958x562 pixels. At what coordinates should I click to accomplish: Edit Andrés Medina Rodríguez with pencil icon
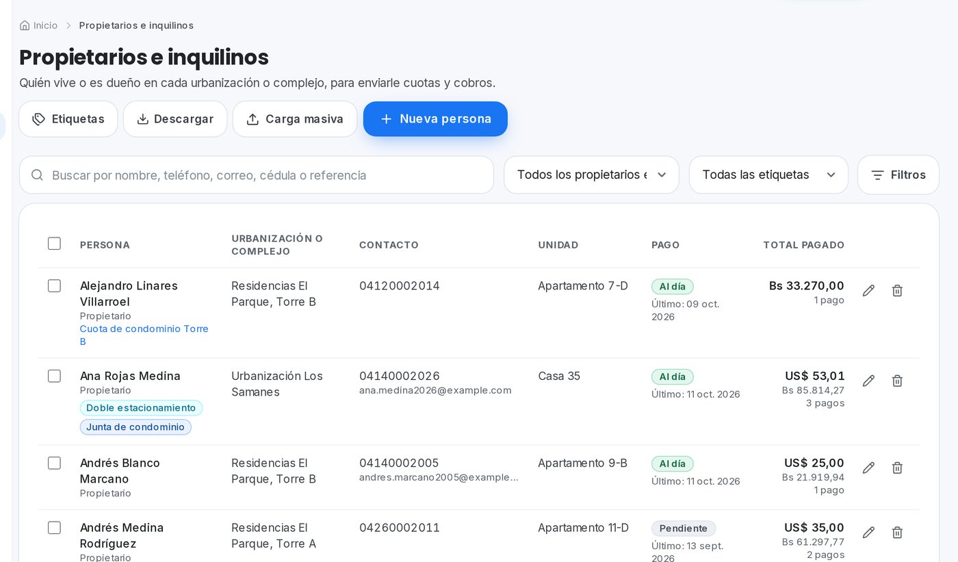click(868, 533)
